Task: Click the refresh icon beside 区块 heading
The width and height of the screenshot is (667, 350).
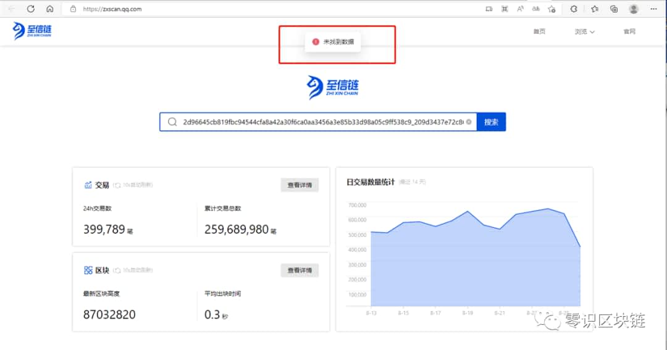Action: (x=117, y=270)
